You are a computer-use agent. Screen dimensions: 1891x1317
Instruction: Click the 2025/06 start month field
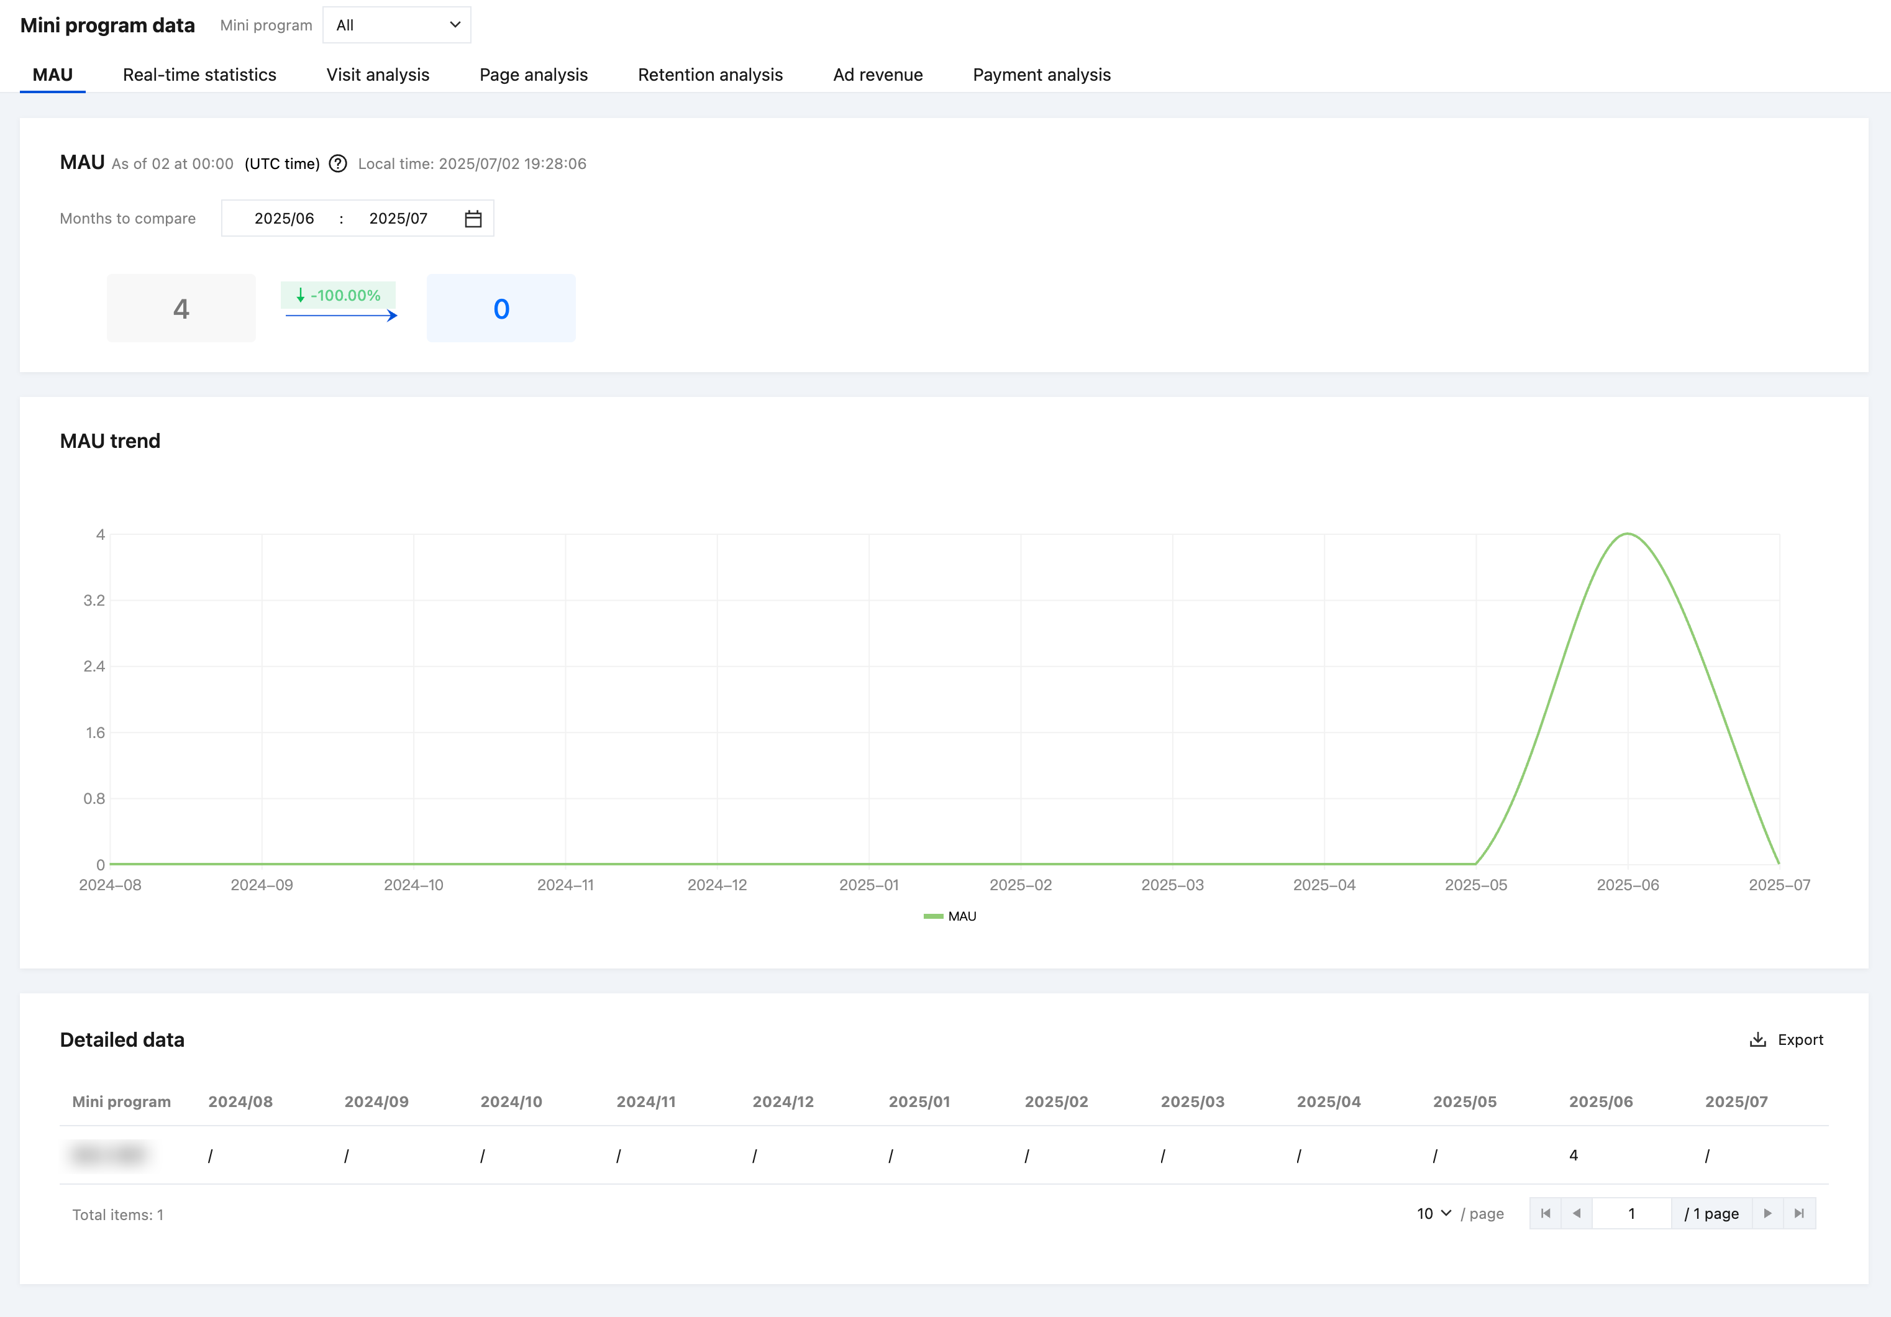[x=284, y=218]
